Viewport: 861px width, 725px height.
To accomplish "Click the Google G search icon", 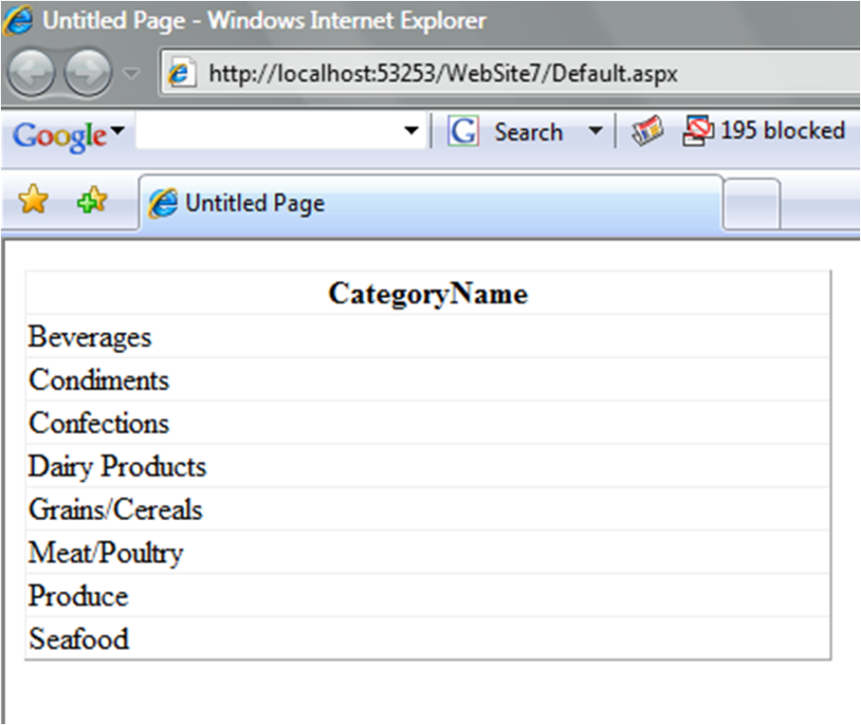I will pos(464,131).
